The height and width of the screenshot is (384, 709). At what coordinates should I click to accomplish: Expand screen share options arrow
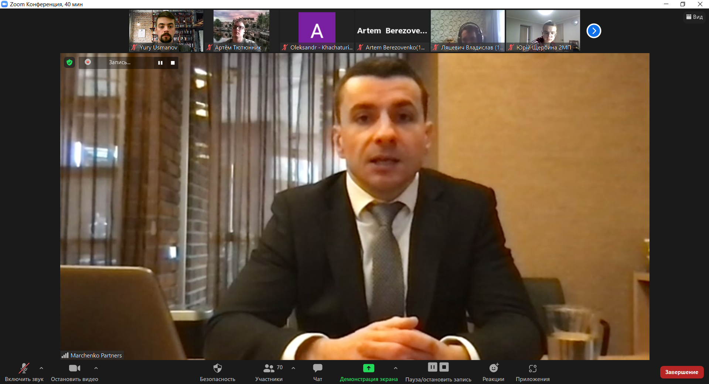click(396, 368)
